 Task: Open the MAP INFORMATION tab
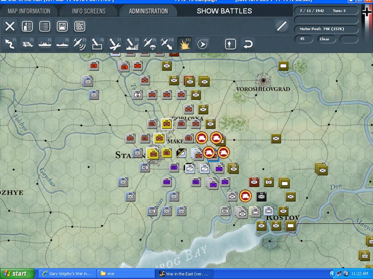point(29,11)
